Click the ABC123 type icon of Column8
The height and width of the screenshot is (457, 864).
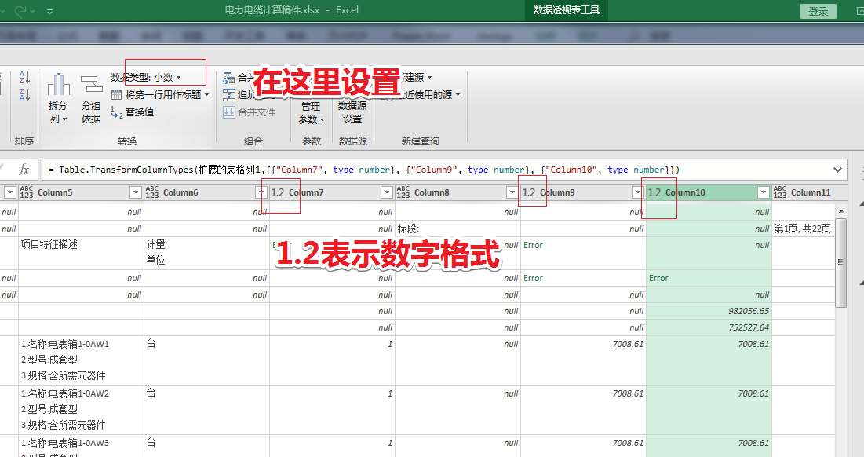(x=403, y=192)
